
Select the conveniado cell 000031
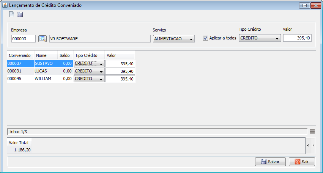[20, 71]
